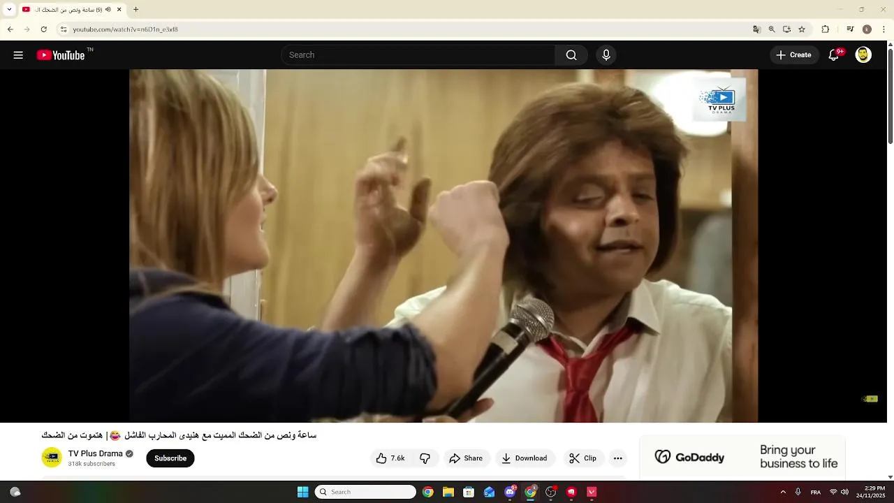Dislike the video with thumbs down

pos(425,458)
